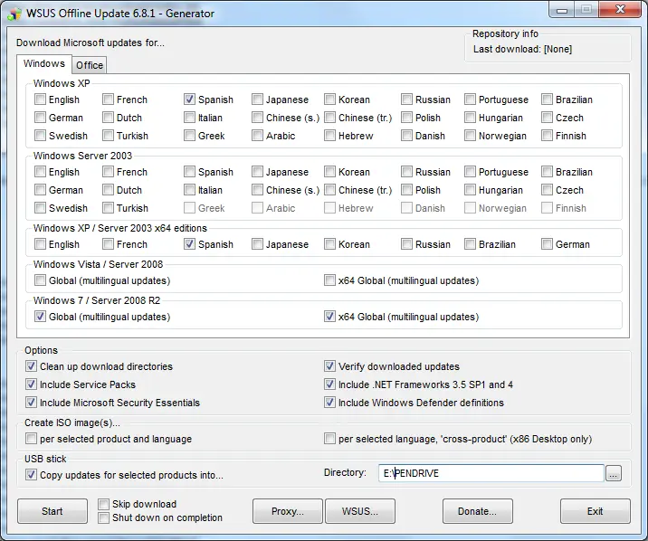Toggle Include Windows Defender definitions
The image size is (648, 541).
pyautogui.click(x=329, y=403)
